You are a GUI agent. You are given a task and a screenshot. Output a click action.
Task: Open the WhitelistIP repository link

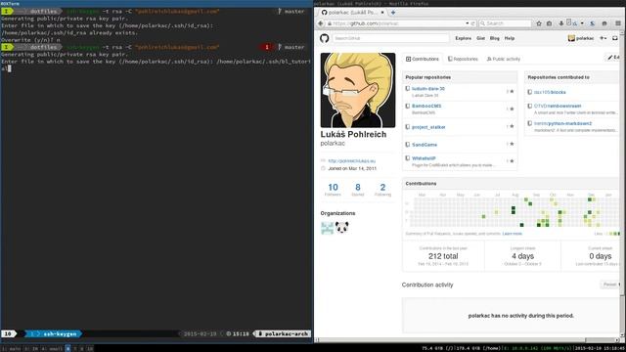[424, 158]
